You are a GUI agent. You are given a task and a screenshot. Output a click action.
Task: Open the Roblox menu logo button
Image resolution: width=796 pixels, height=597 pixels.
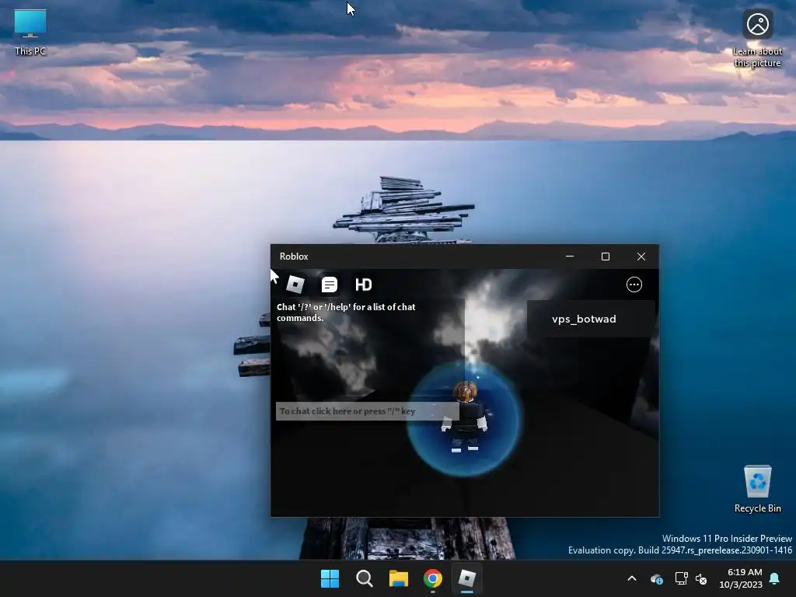pos(295,285)
